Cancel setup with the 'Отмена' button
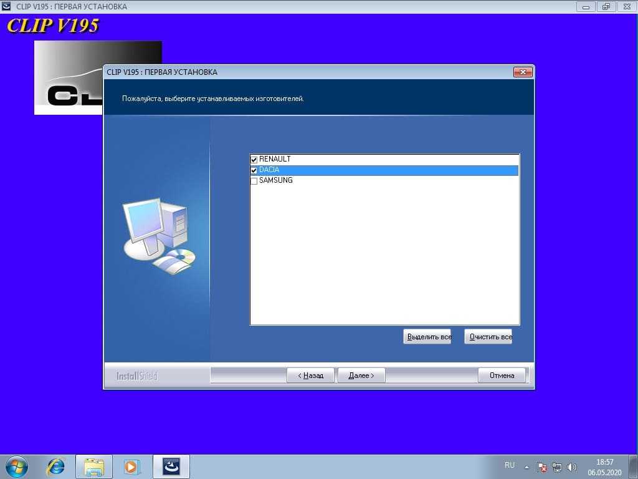 tap(502, 375)
